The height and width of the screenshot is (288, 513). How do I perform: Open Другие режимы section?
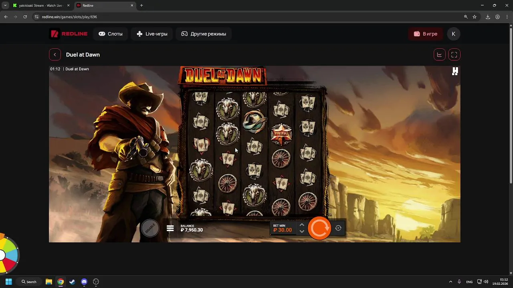click(204, 34)
